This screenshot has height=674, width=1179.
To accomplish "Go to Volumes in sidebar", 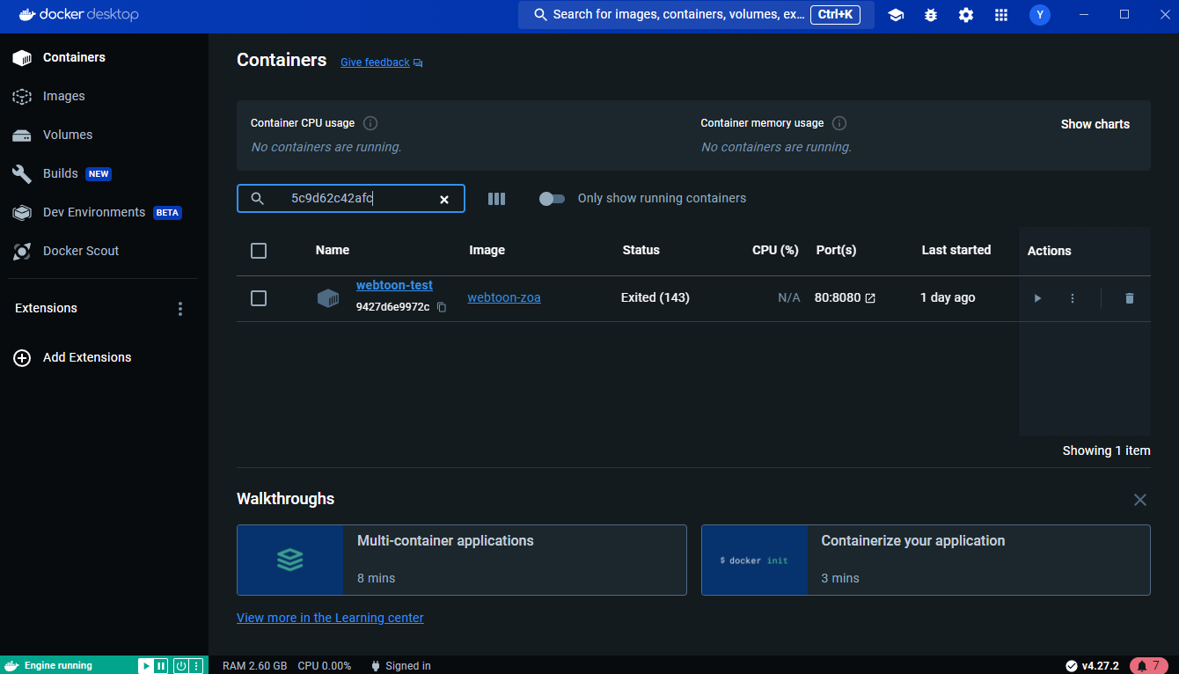I will [104, 135].
